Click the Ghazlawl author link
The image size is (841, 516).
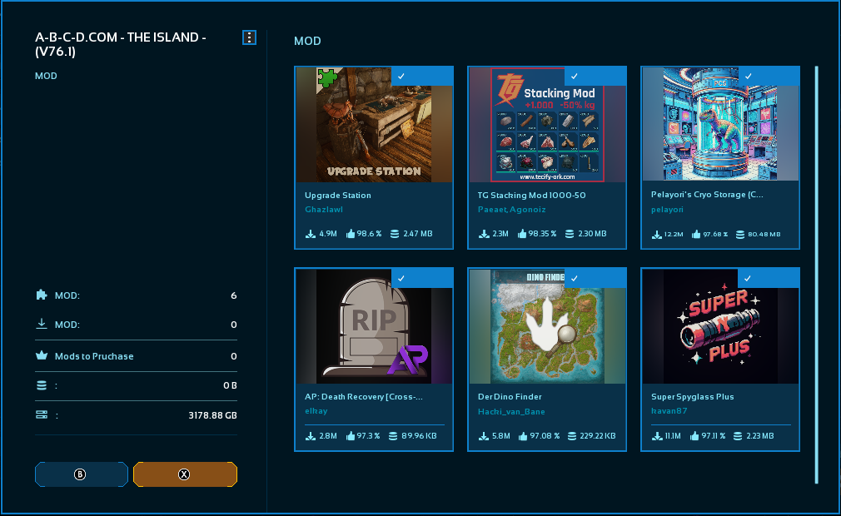325,211
